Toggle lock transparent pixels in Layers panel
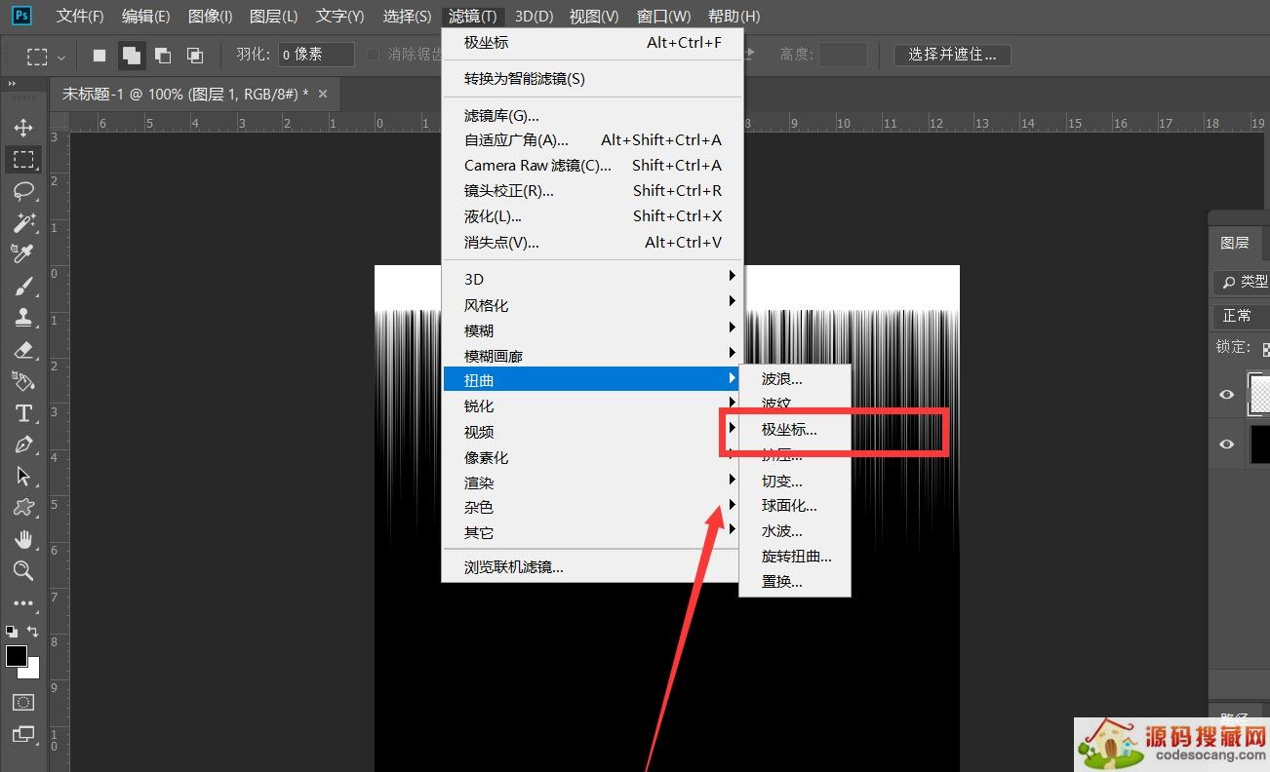 click(x=1266, y=348)
